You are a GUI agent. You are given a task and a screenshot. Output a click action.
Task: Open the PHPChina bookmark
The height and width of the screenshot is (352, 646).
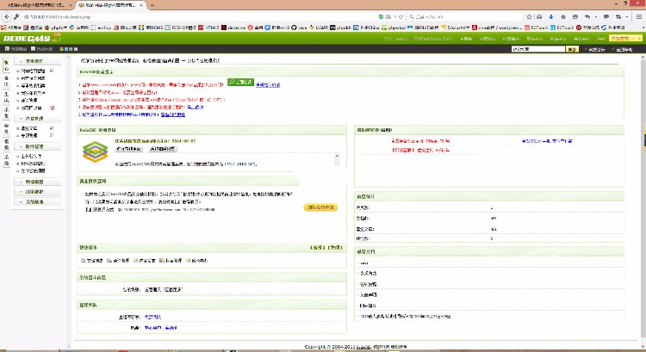click(x=366, y=28)
